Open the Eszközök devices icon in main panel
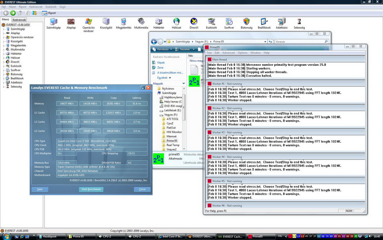 pyautogui.click(x=212, y=24)
